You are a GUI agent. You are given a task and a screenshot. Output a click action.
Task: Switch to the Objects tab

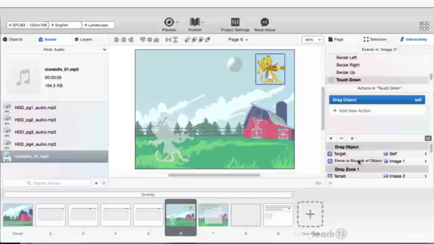coord(13,39)
